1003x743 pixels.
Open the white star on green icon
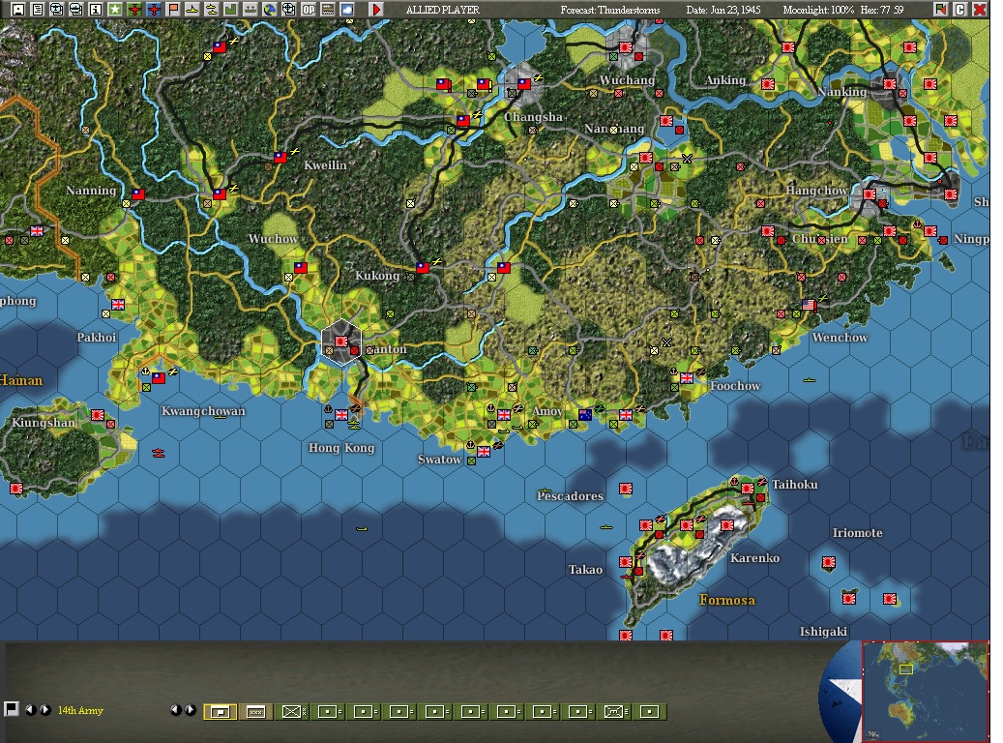[114, 9]
